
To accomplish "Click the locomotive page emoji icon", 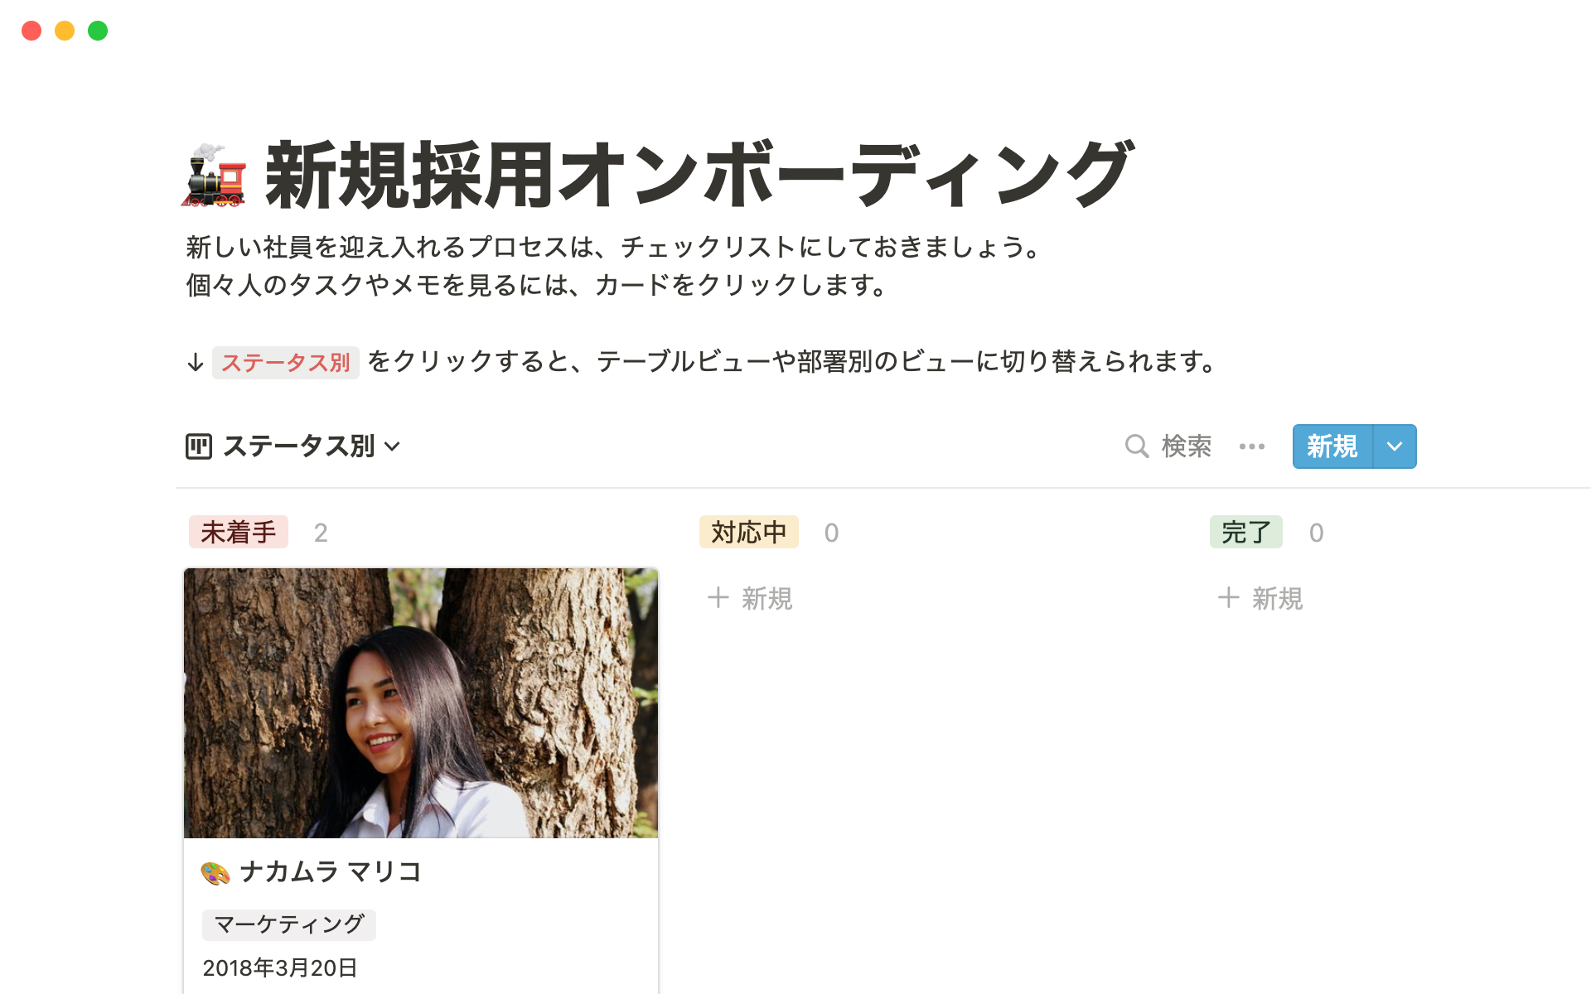I will [x=215, y=175].
